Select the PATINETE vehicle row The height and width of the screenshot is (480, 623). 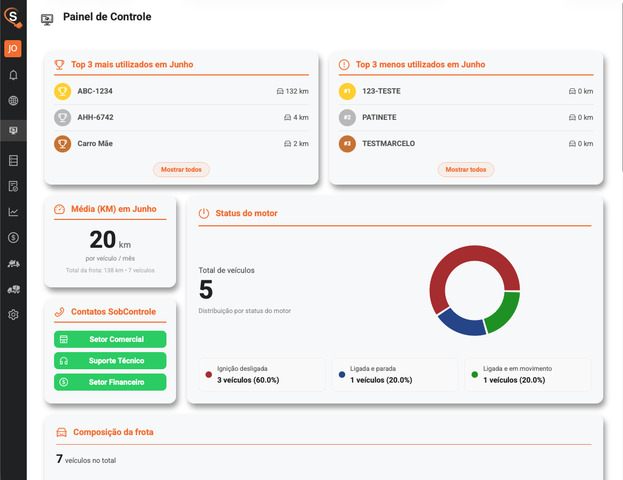[x=466, y=118]
